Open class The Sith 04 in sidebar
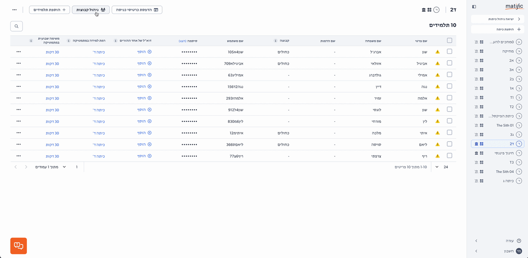This screenshot has height=258, width=528. 497,172
